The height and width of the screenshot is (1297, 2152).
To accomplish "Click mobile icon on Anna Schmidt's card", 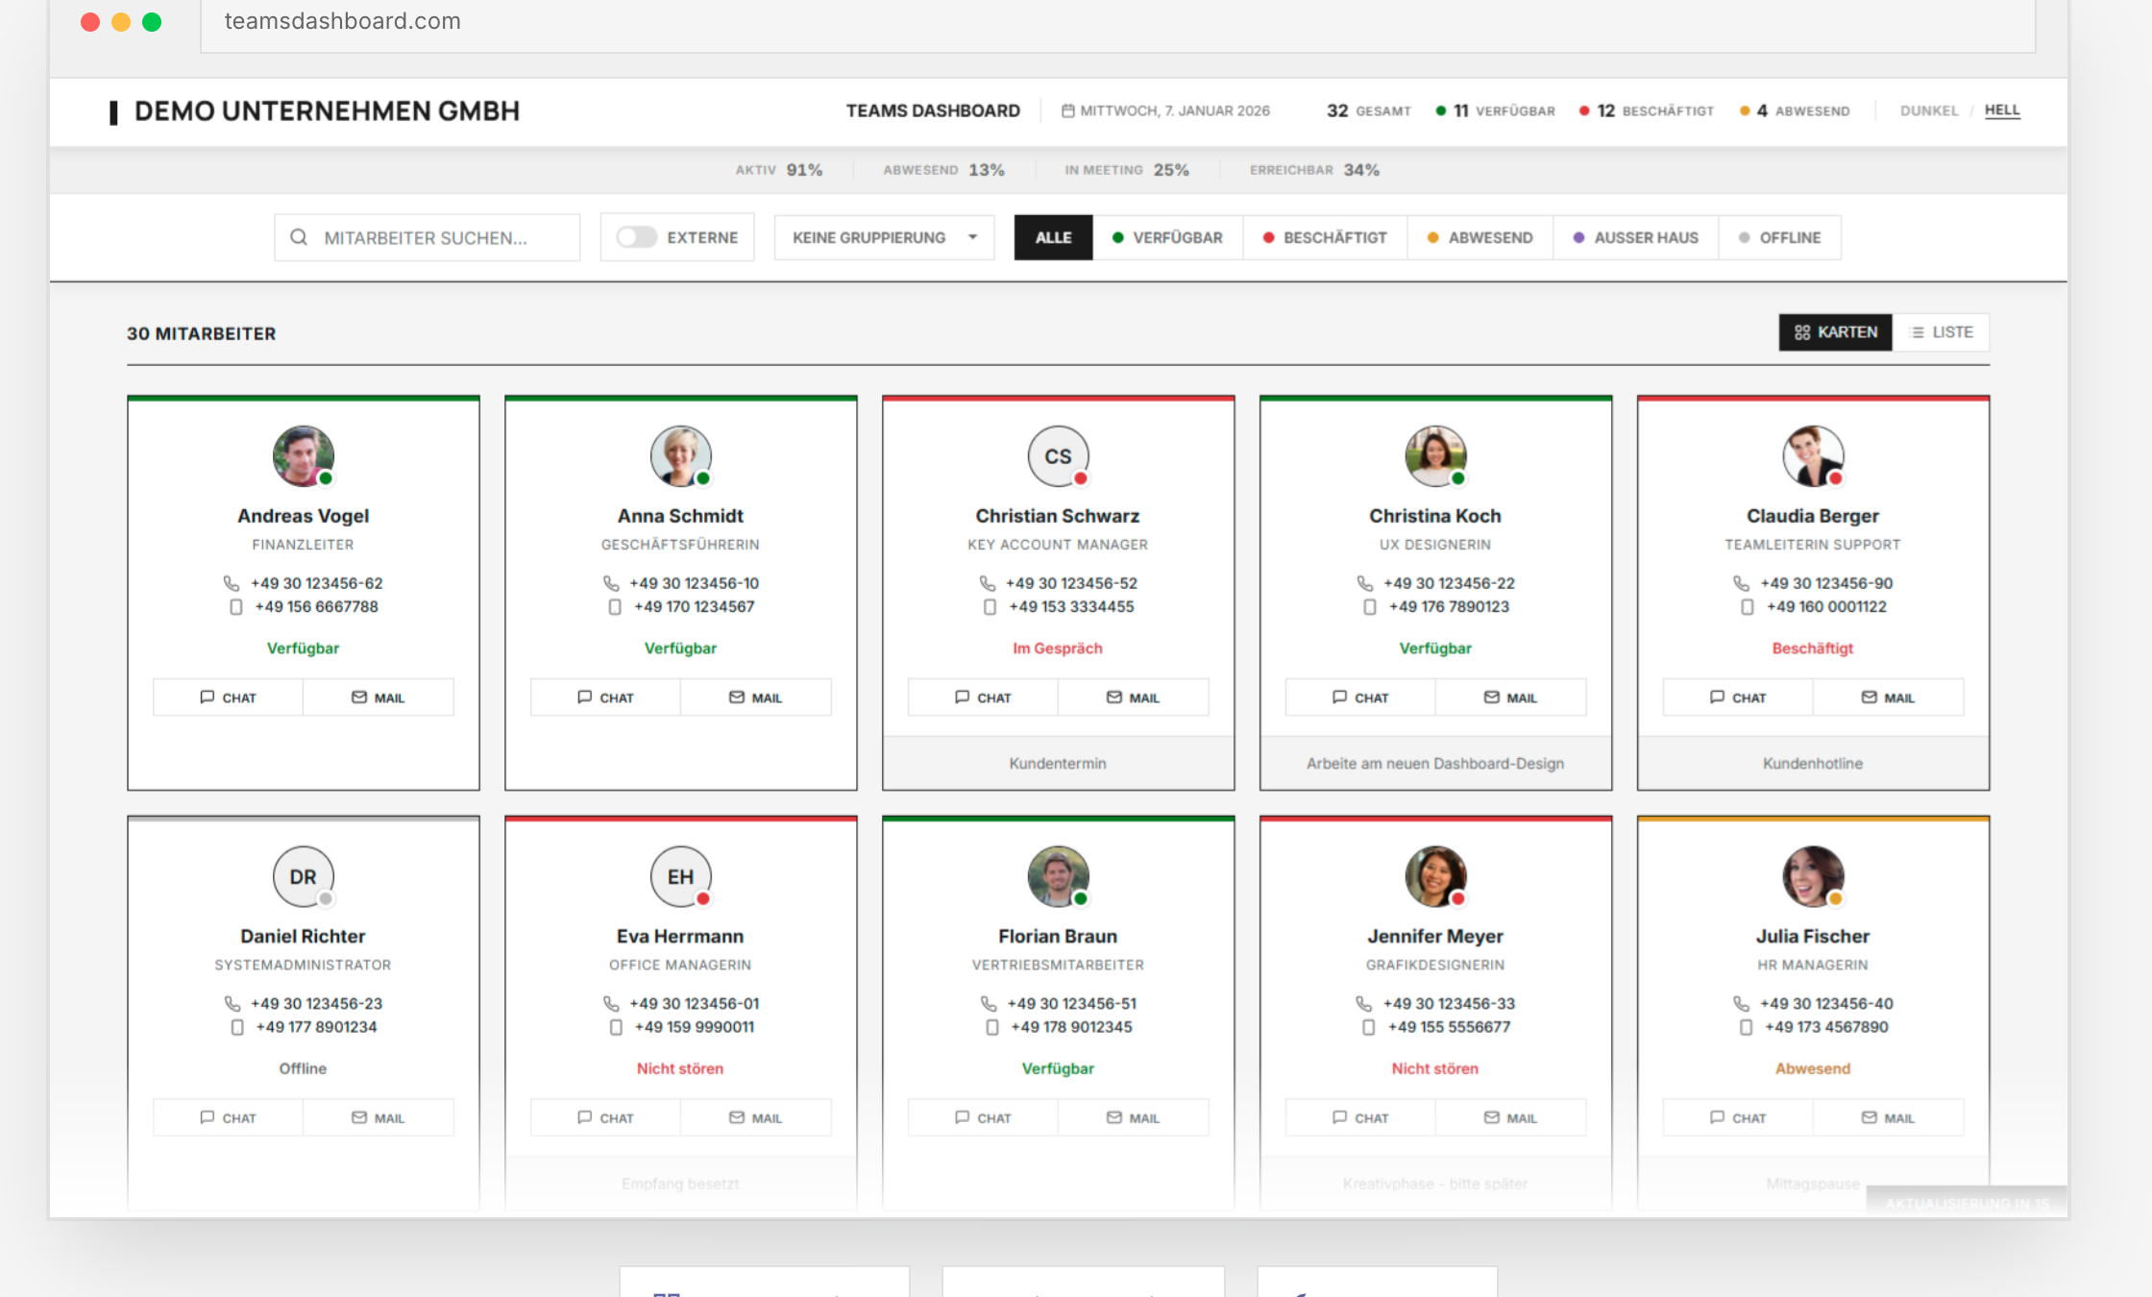I will 615,607.
